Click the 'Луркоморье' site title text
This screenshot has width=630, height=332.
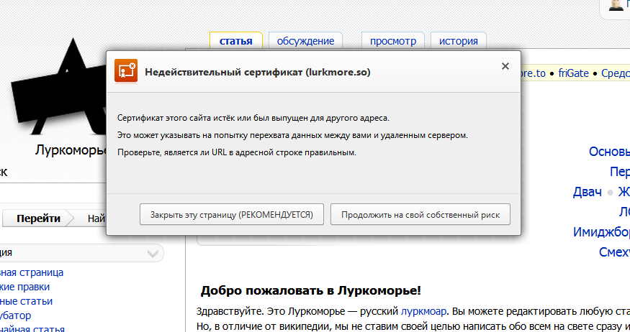click(x=71, y=149)
